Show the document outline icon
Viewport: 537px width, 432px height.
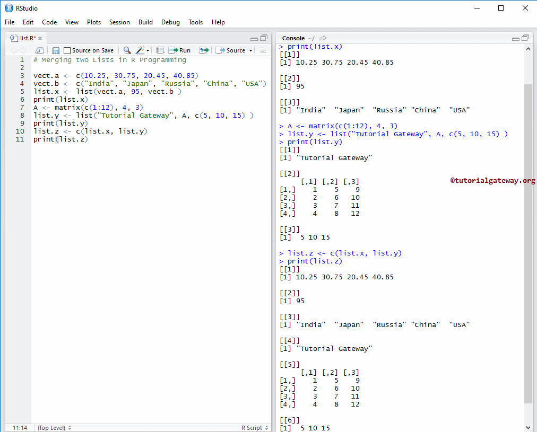pos(263,50)
